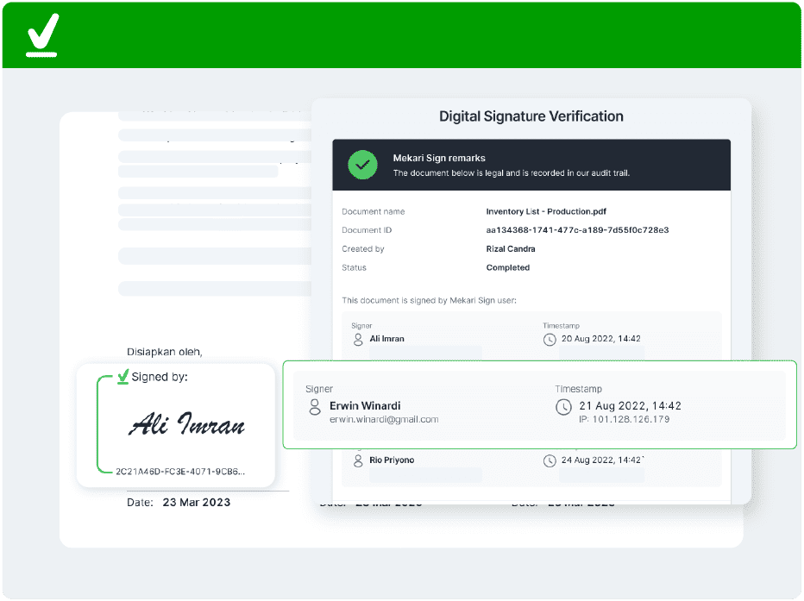Click the Digital Signature Verification heading

[x=531, y=116]
